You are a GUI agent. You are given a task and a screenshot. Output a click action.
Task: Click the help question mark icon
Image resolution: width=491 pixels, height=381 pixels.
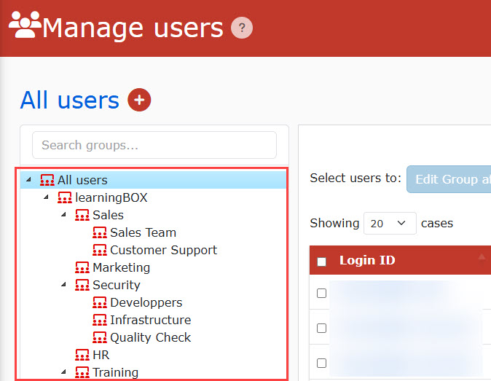pos(242,28)
